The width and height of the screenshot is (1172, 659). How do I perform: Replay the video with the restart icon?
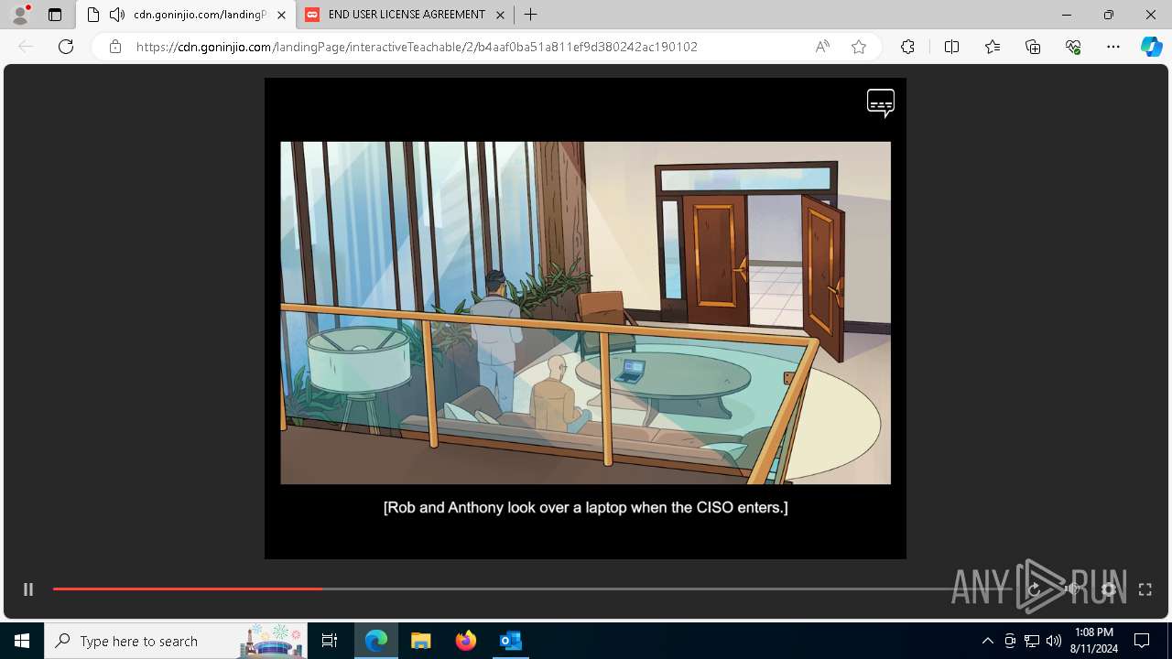1035,589
